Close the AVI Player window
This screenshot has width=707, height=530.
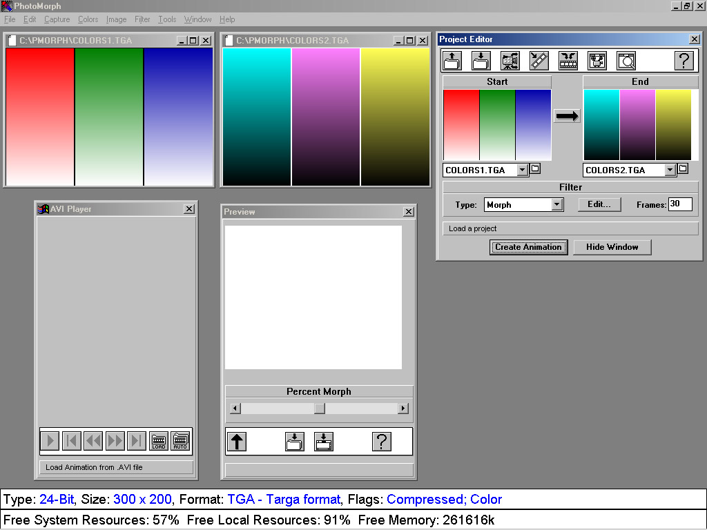coord(189,208)
